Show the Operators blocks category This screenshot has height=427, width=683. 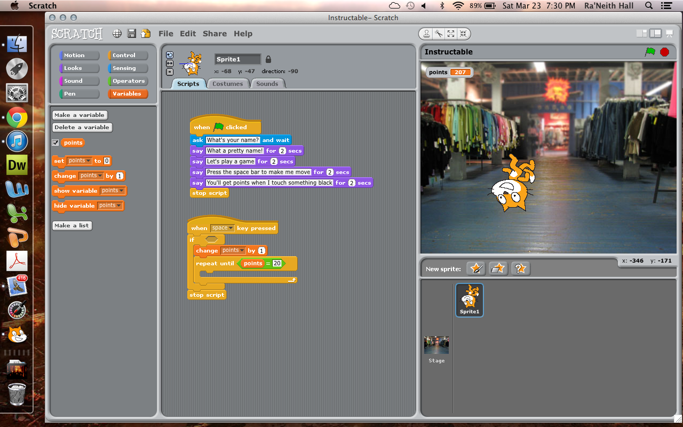[x=128, y=81]
